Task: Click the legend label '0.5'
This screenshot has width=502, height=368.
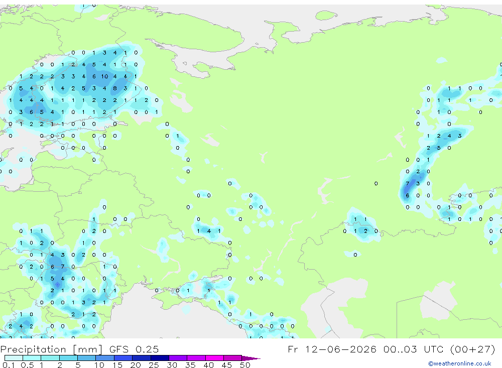Action: point(27,365)
